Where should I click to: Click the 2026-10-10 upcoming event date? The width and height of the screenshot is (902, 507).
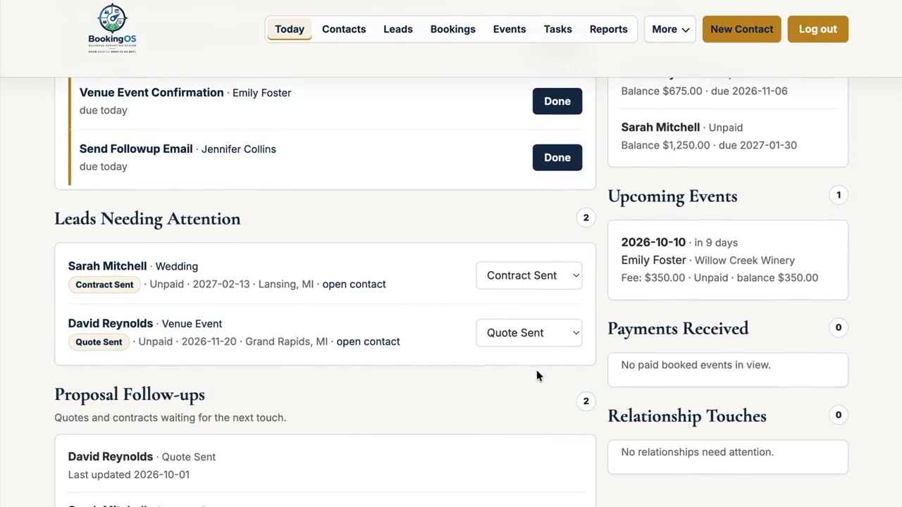[653, 242]
